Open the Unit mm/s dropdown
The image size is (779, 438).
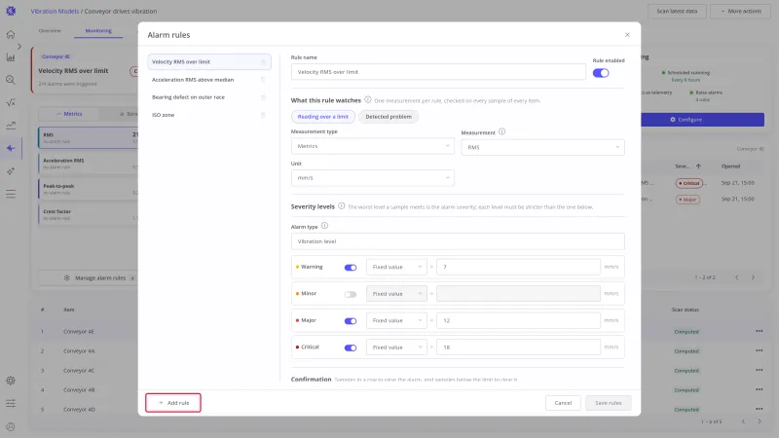point(373,178)
